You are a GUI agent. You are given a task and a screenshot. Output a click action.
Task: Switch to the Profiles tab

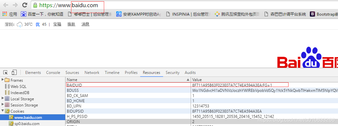(131, 73)
